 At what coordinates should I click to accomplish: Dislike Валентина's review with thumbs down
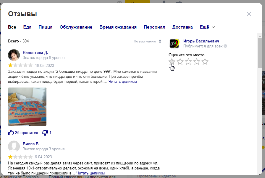[47, 133]
